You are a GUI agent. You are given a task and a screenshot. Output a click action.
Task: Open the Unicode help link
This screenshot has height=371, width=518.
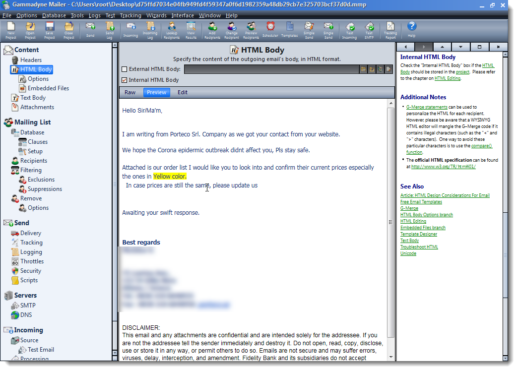tap(408, 253)
